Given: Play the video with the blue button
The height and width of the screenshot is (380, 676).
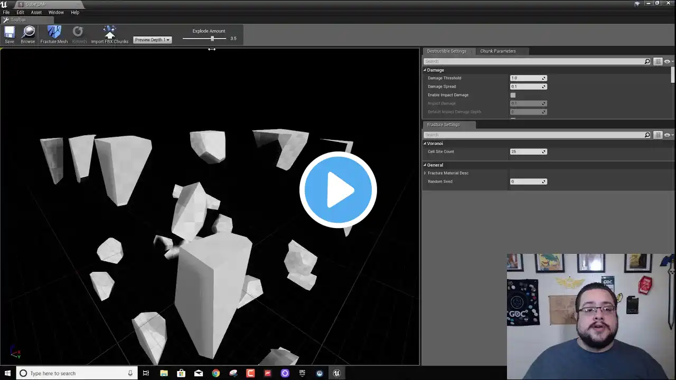Looking at the screenshot, I should (x=338, y=190).
